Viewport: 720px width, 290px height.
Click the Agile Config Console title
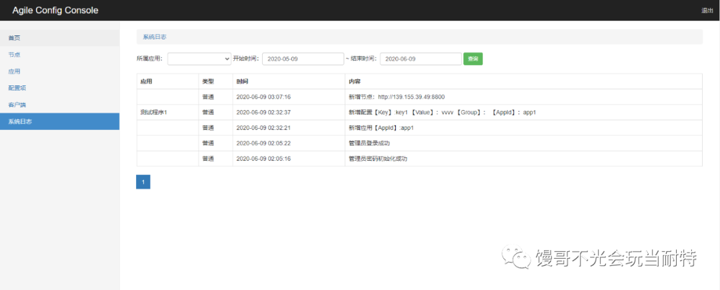coord(55,10)
